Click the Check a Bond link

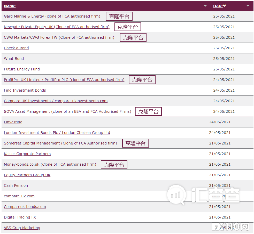click(x=16, y=48)
